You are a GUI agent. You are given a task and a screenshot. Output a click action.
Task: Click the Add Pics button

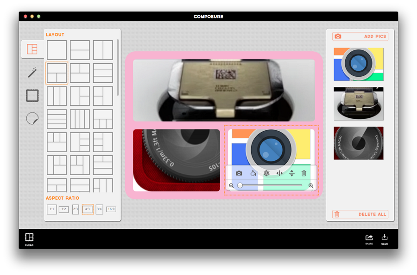(360, 37)
